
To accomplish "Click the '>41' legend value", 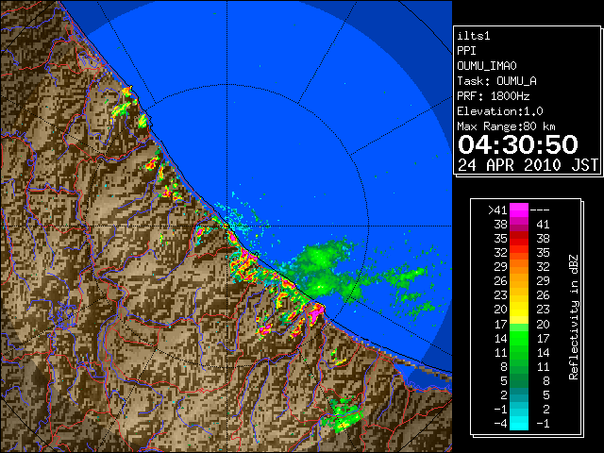I will pos(497,210).
